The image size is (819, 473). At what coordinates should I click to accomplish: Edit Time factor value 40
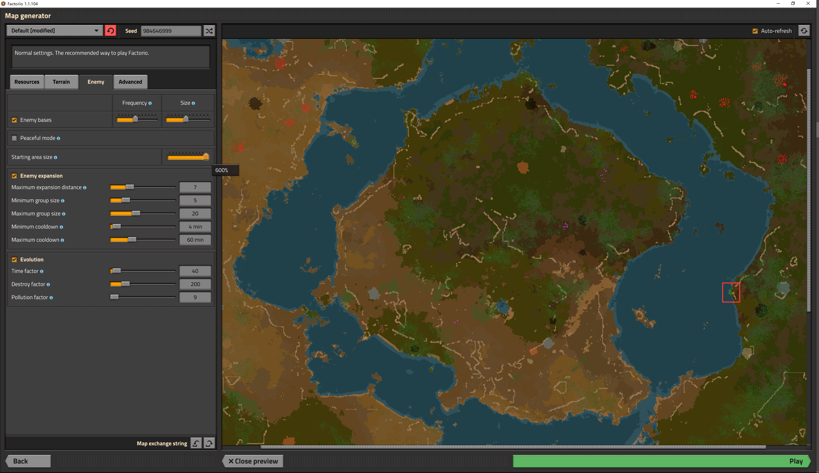click(x=195, y=271)
